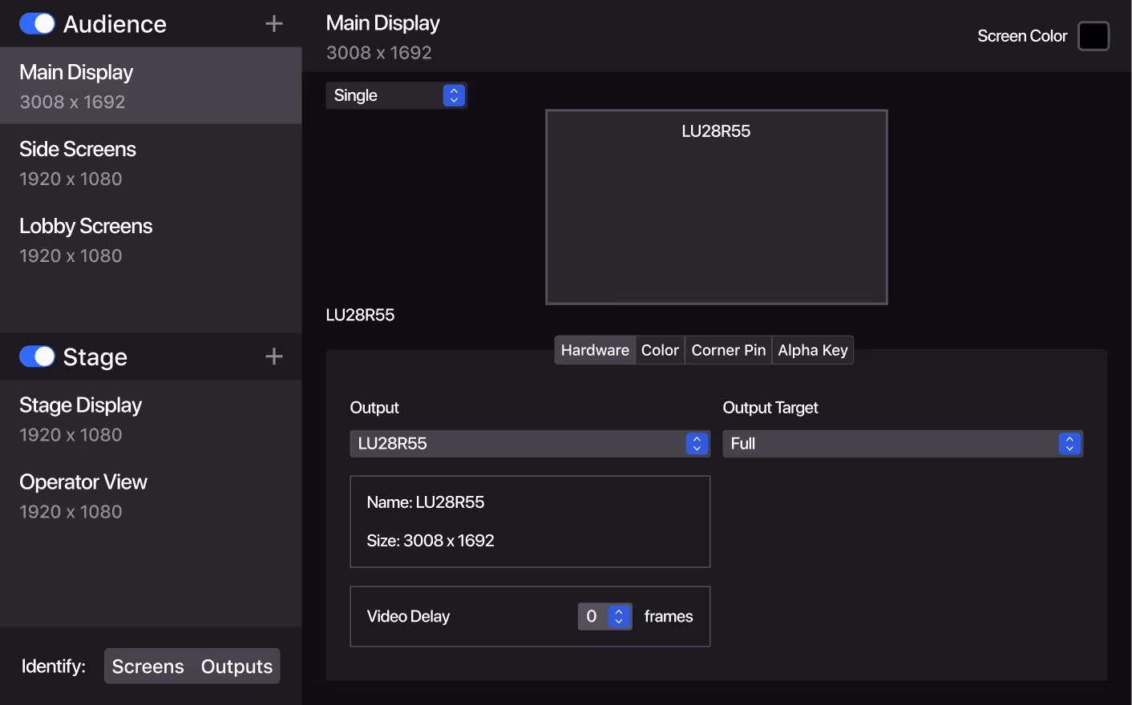Select the Hardware tab
Image resolution: width=1132 pixels, height=705 pixels.
click(x=595, y=350)
